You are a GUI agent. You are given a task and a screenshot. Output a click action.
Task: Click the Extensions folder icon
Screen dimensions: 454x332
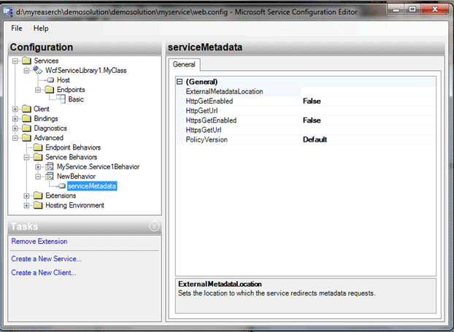tap(38, 196)
